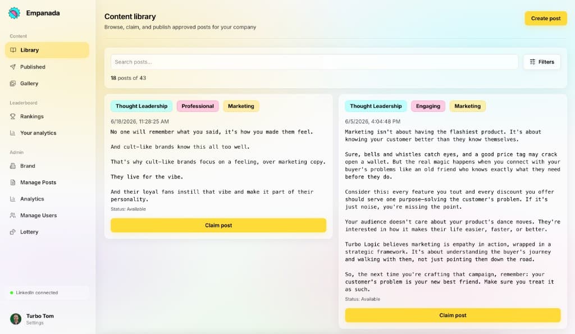This screenshot has height=334, width=575.
Task: Click the Library book icon in sidebar
Action: (13, 50)
